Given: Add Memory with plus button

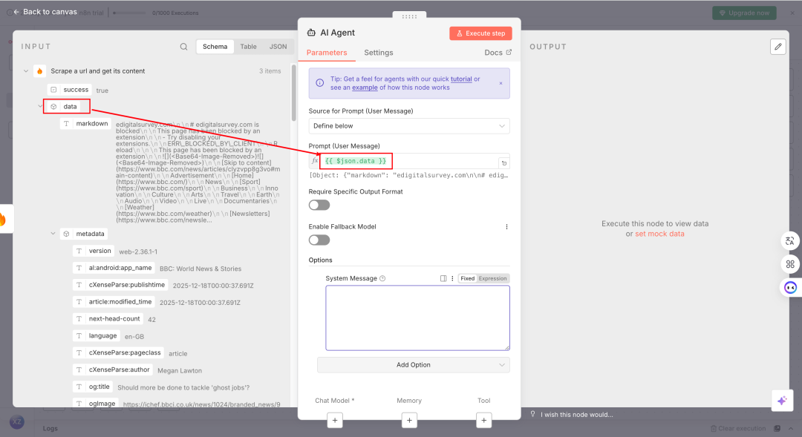Looking at the screenshot, I should 409,421.
